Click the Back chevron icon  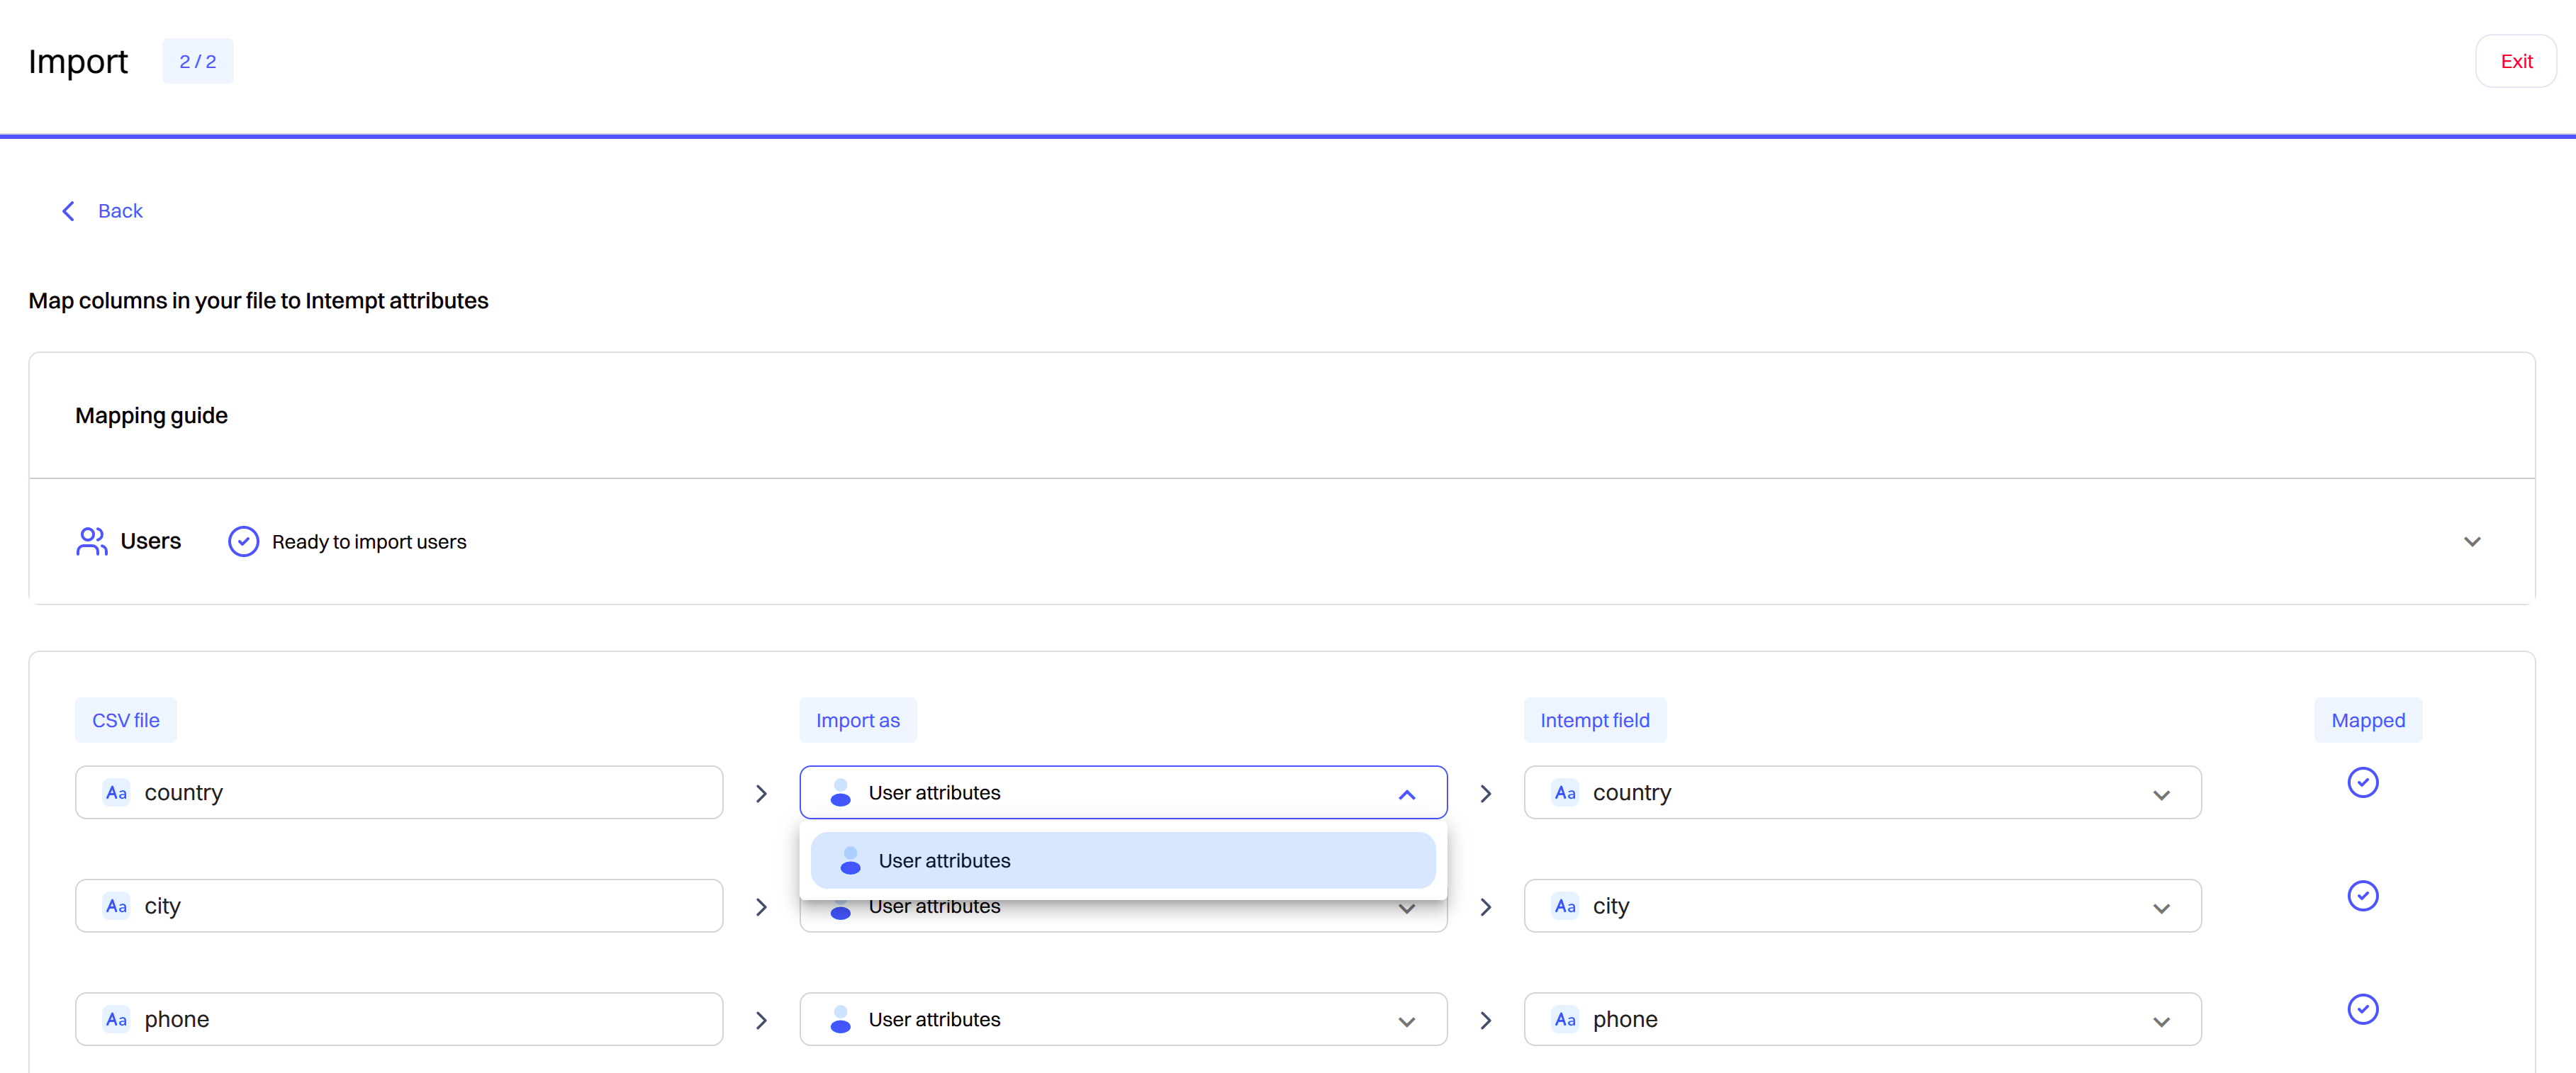68,211
